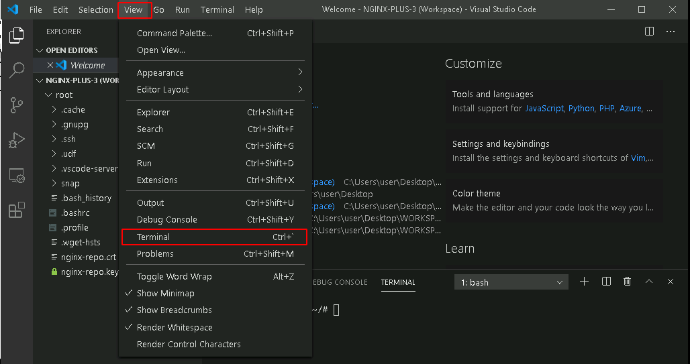The width and height of the screenshot is (690, 364).
Task: Open Remote Explorer activity bar icon
Action: (x=17, y=176)
